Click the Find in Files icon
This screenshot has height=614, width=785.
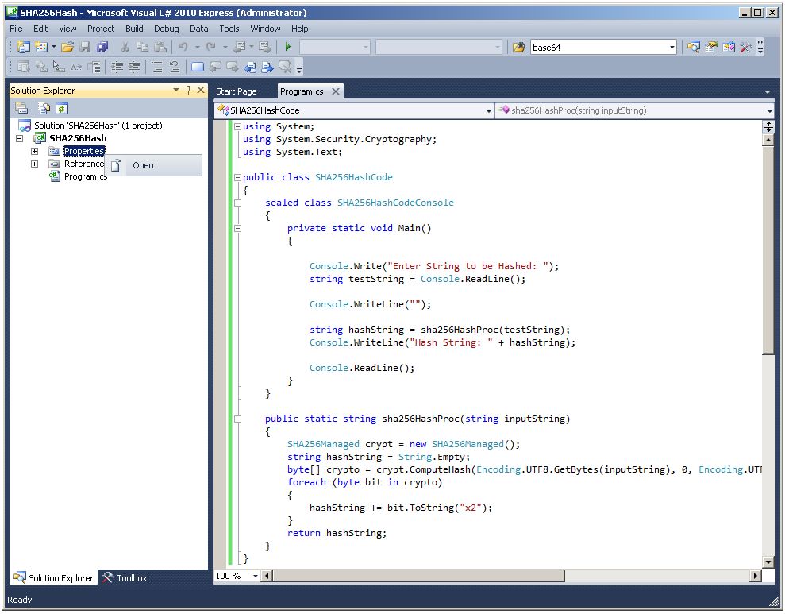click(x=518, y=48)
